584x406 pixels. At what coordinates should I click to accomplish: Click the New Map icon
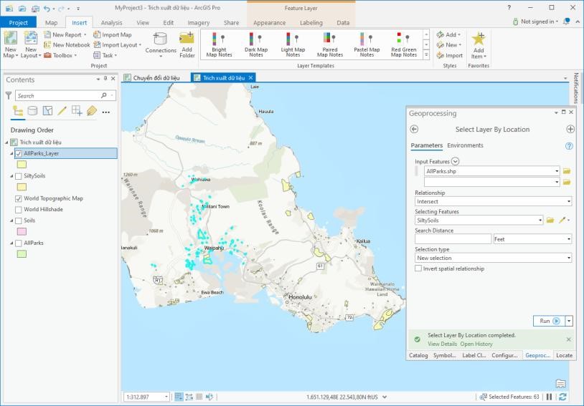click(11, 38)
